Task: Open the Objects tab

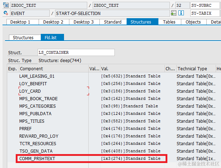Action: pos(194,22)
